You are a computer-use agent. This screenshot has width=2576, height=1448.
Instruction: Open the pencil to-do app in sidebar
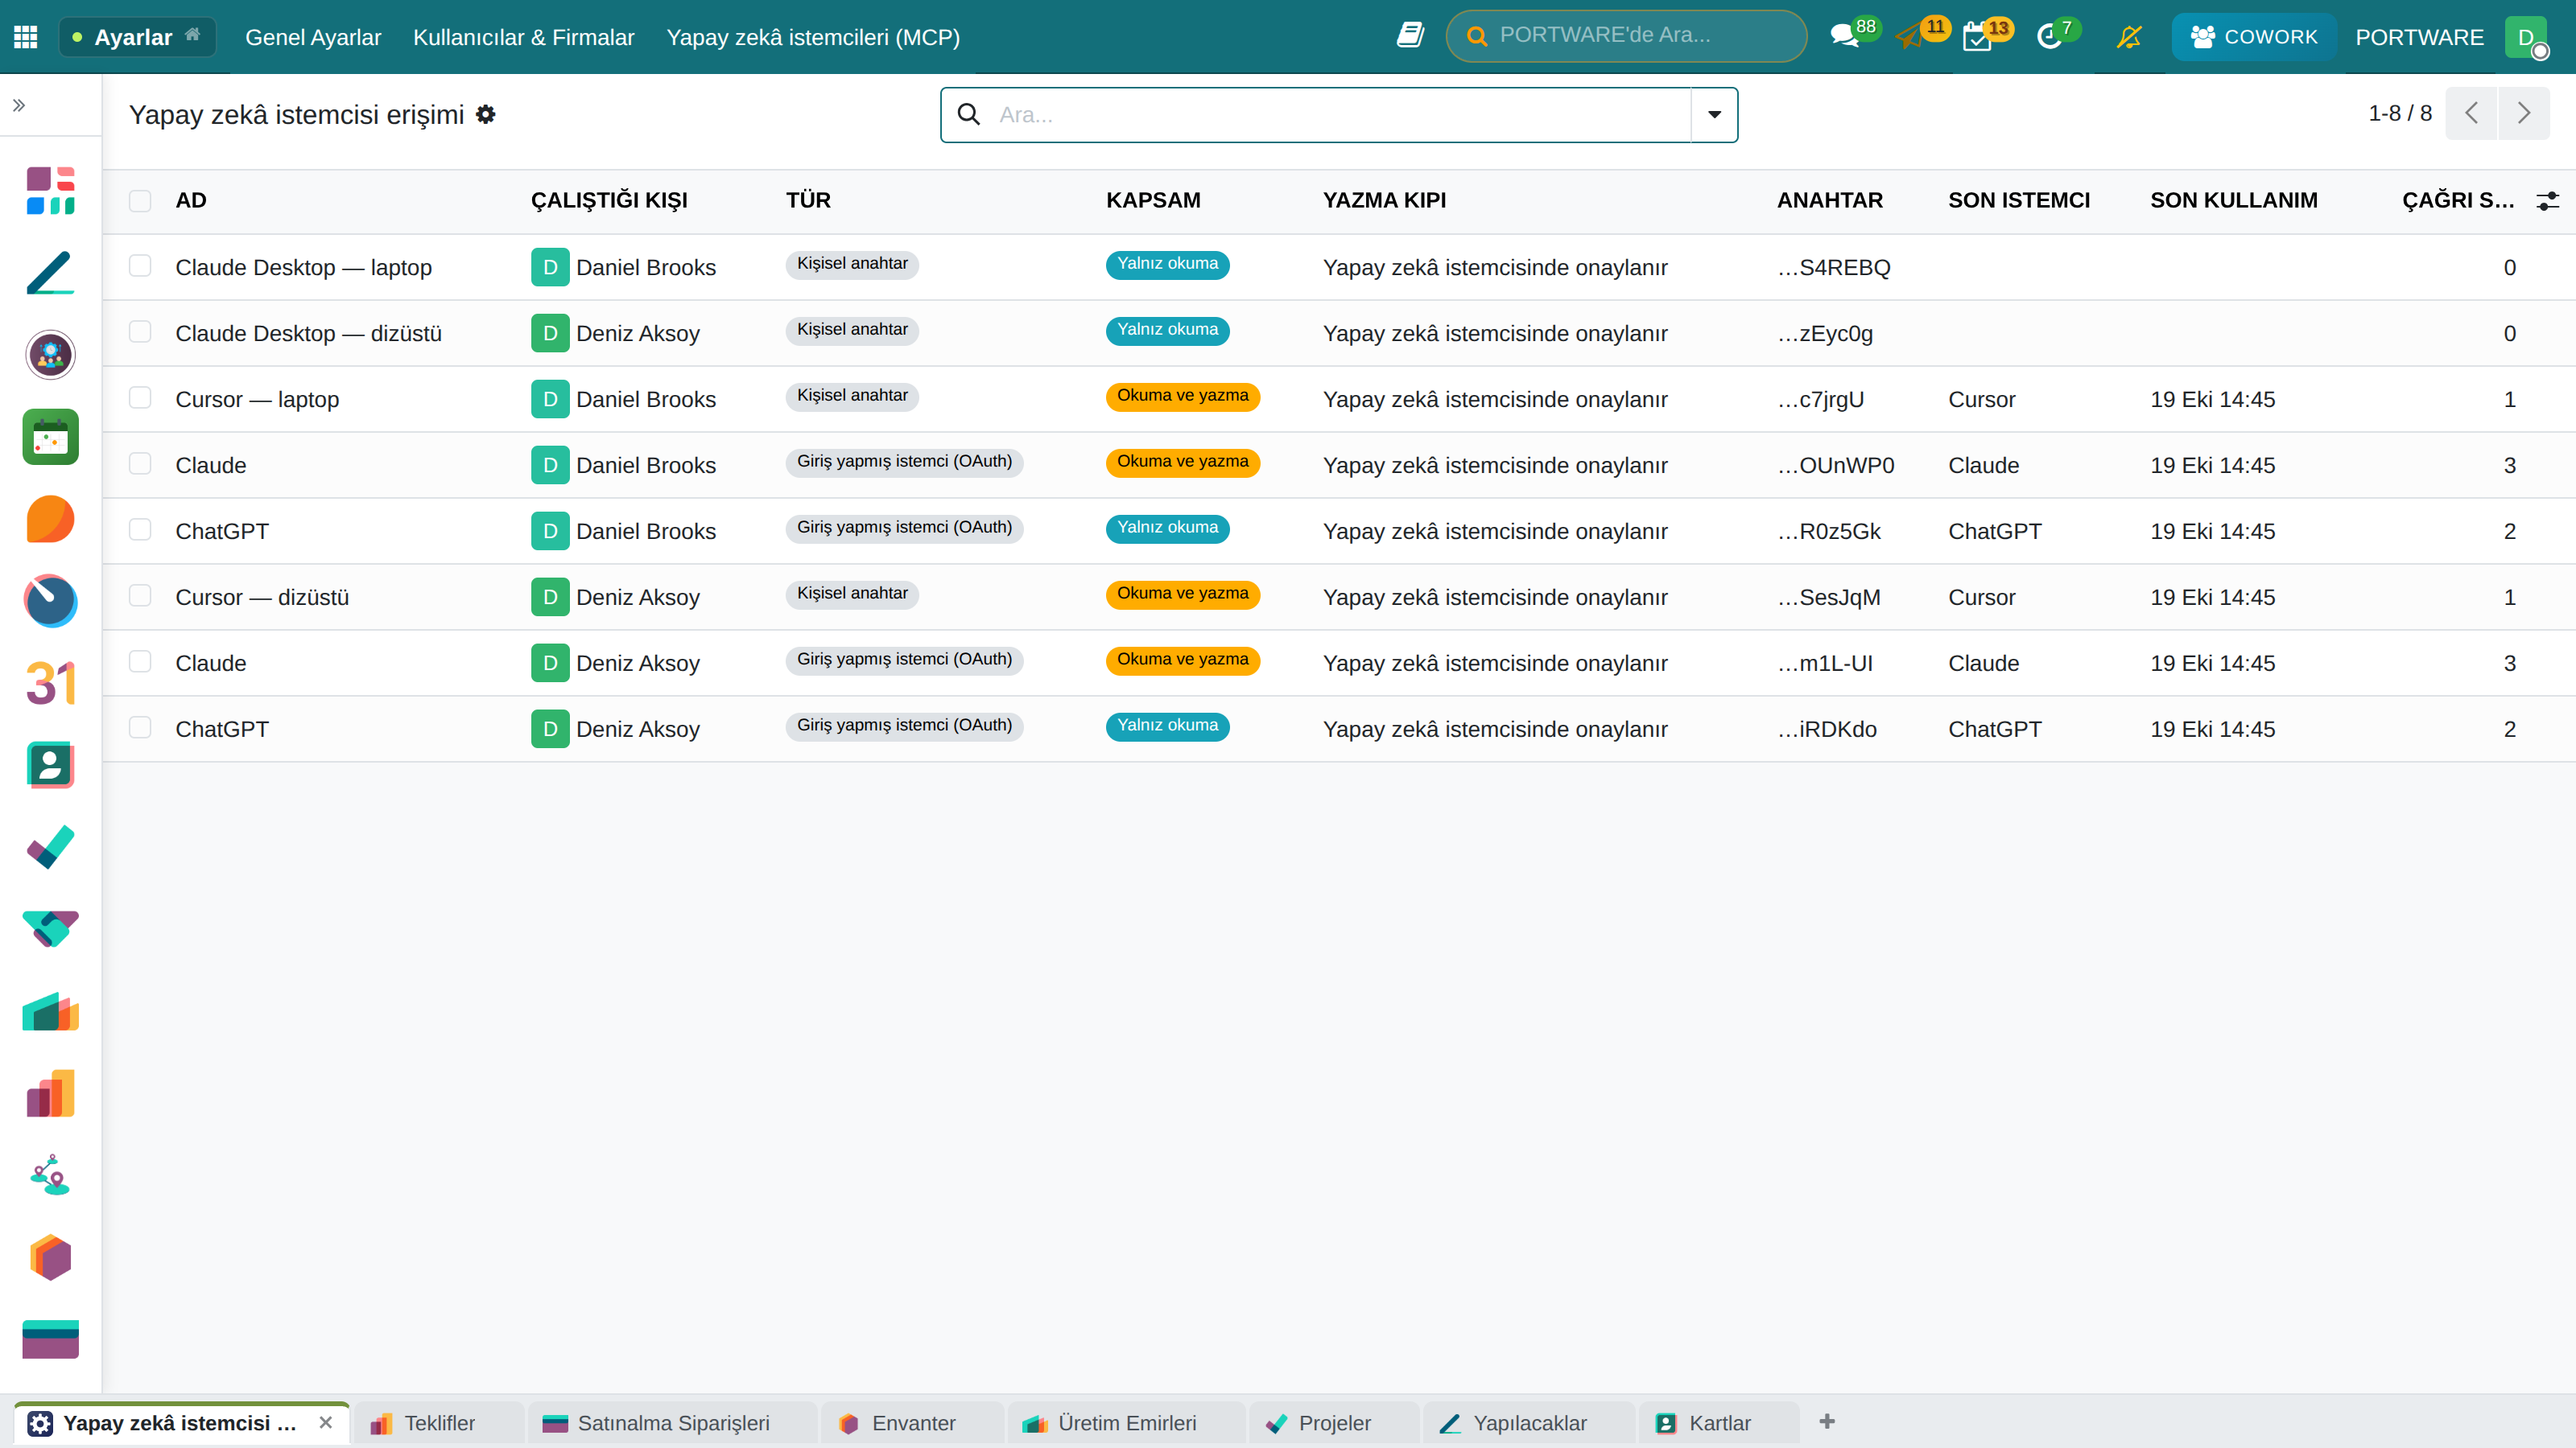pyautogui.click(x=50, y=273)
